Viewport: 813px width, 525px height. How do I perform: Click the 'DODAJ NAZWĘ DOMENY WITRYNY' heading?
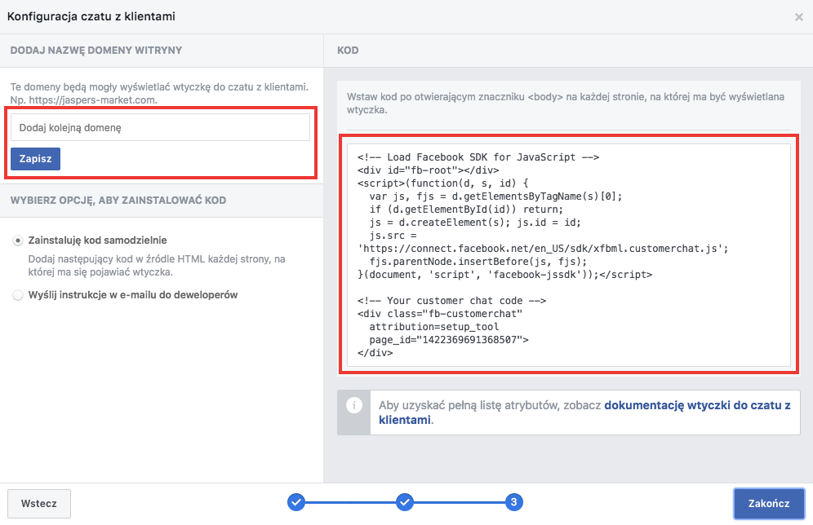96,51
